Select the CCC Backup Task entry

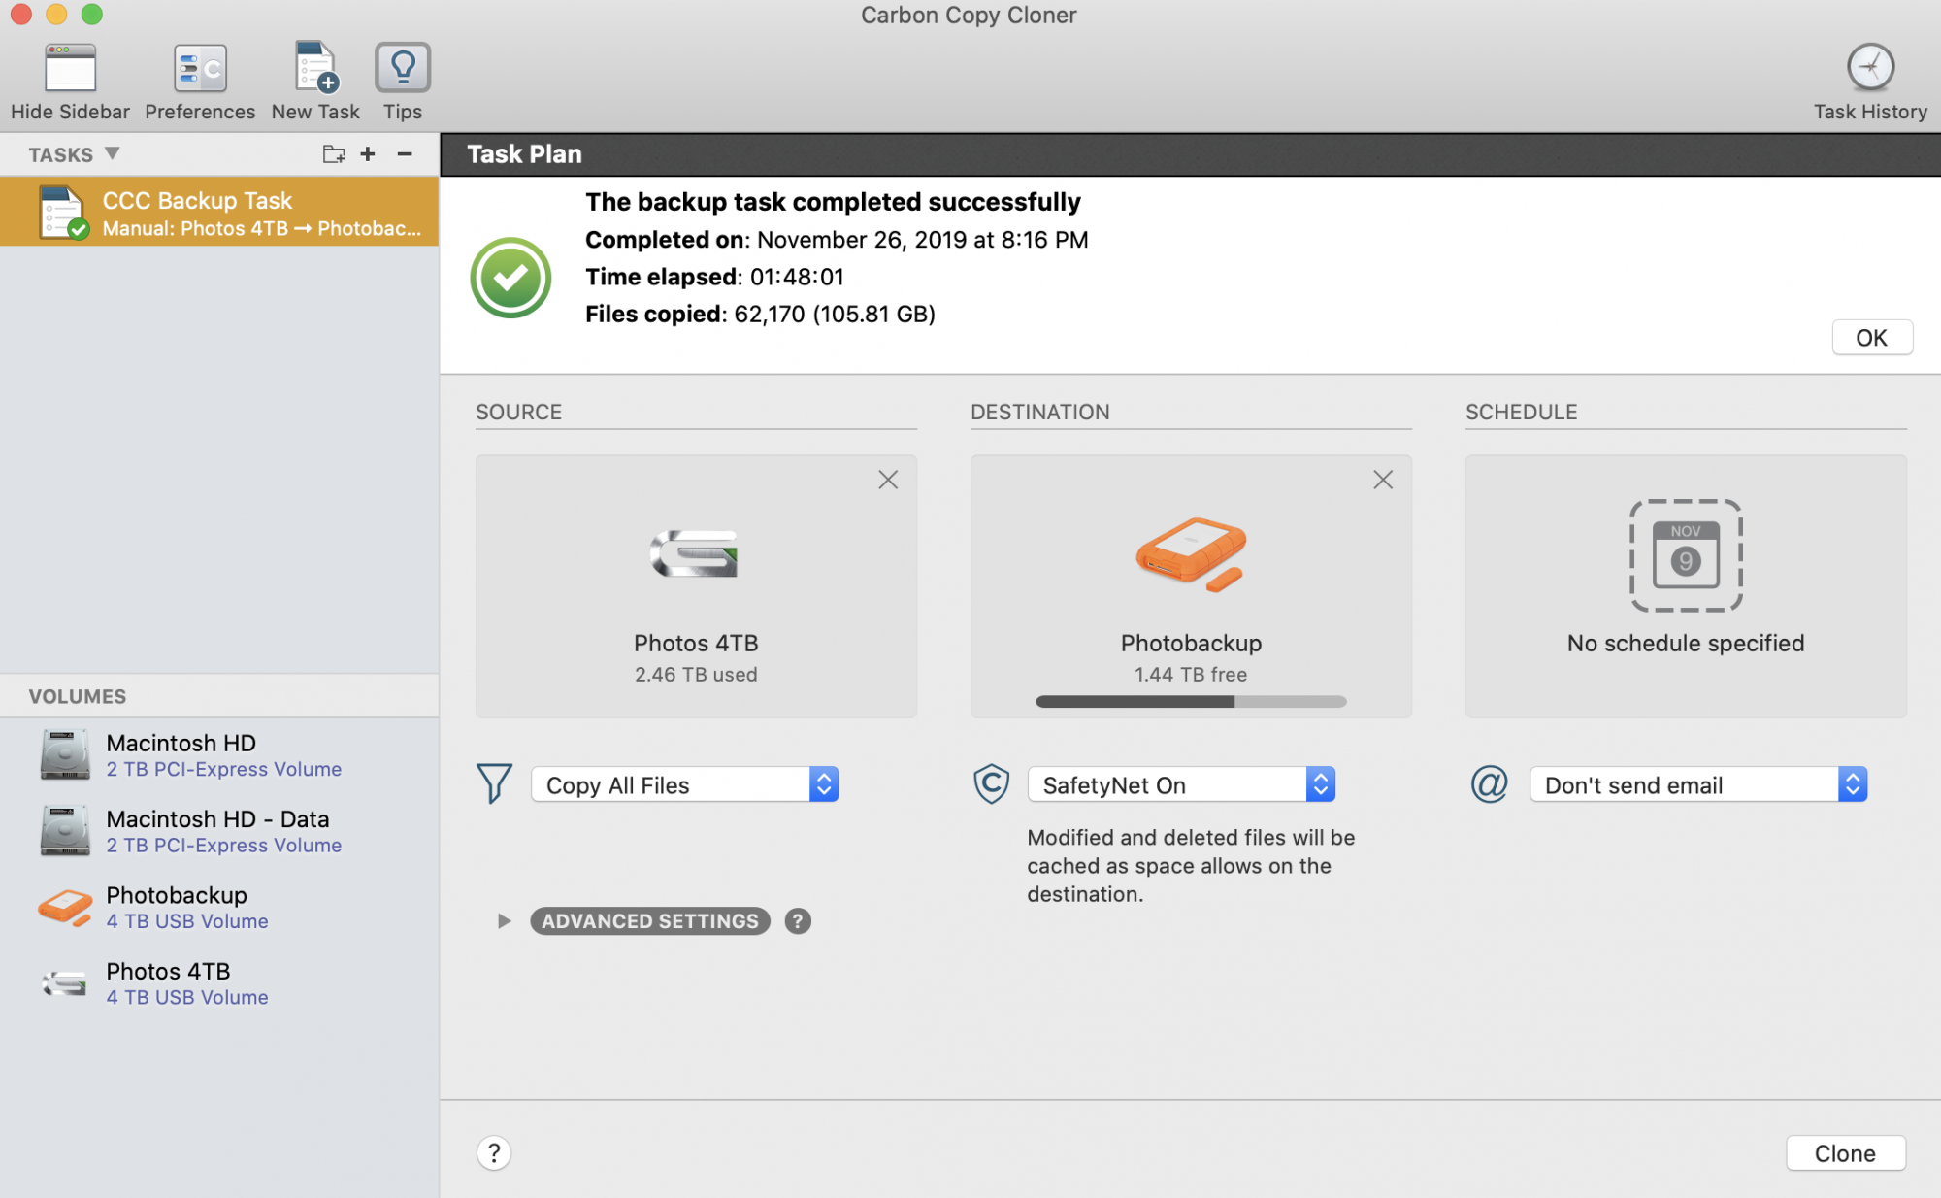point(219,212)
